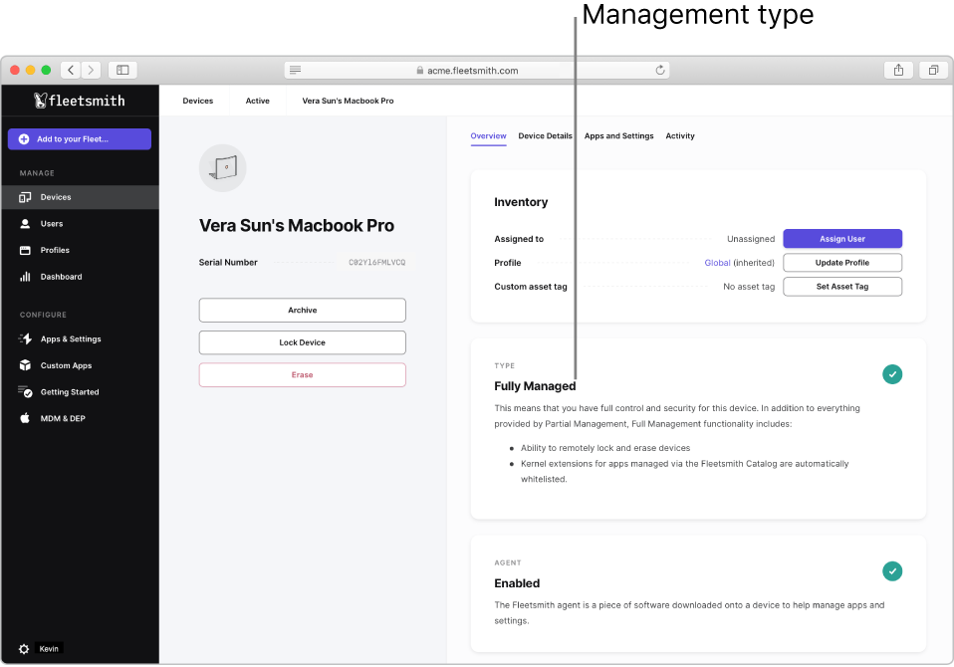This screenshot has width=954, height=667.
Task: Open Custom Apps in the sidebar
Action: click(80, 365)
